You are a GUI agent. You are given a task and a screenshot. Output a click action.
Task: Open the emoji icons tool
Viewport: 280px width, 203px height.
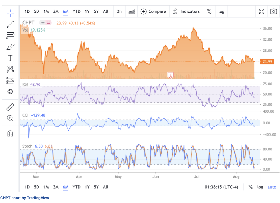pos(10,92)
